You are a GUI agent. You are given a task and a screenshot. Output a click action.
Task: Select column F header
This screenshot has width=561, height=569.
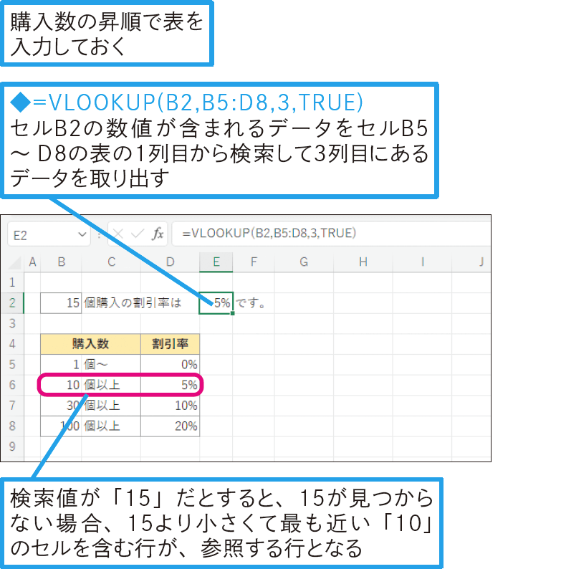click(254, 262)
